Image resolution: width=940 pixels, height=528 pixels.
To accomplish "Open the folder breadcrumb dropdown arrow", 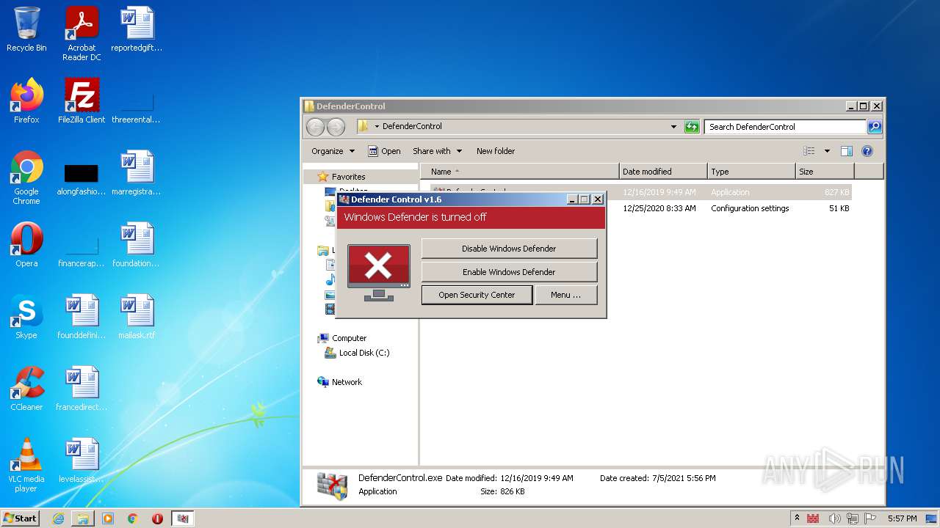I will click(x=377, y=127).
